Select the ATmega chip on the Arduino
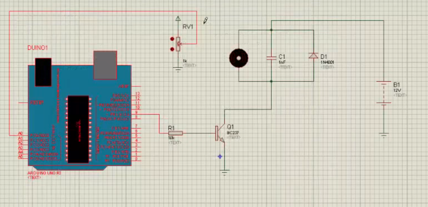 78,129
